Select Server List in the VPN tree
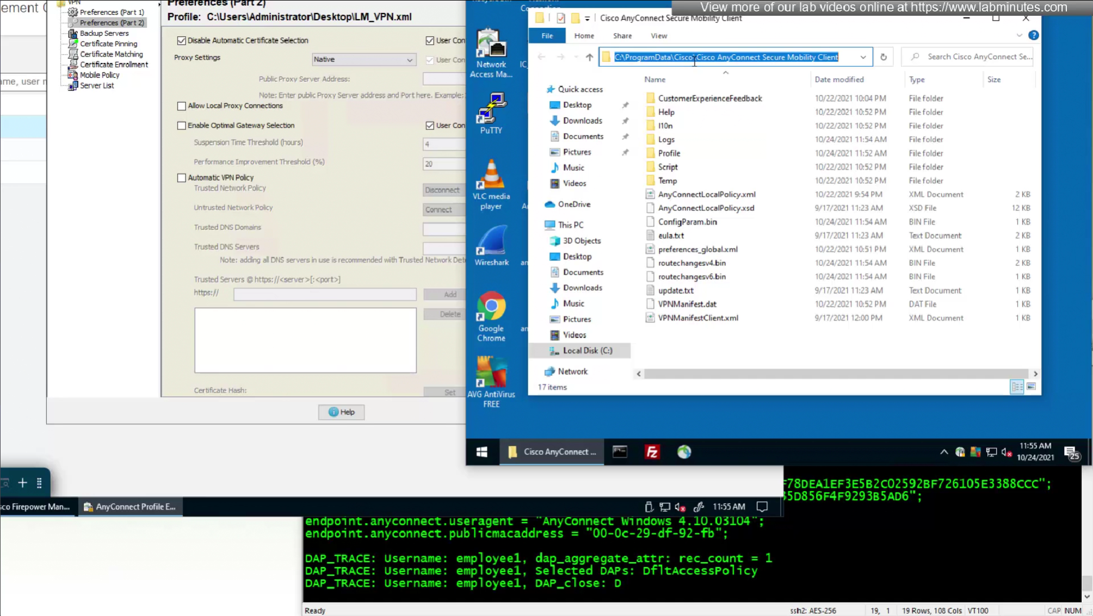Screen dimensions: 1093x616 [x=97, y=85]
